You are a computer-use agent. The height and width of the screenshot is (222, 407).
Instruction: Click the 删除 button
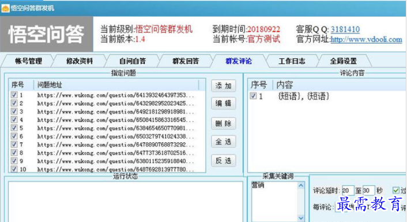223,123
